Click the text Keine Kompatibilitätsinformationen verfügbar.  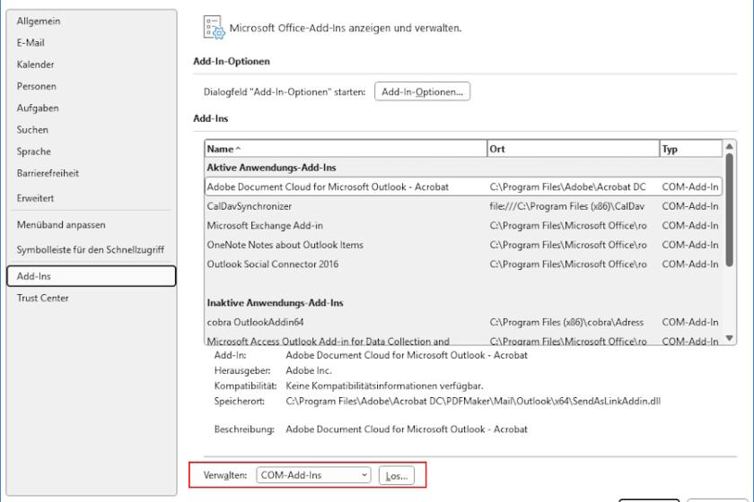pyautogui.click(x=384, y=385)
